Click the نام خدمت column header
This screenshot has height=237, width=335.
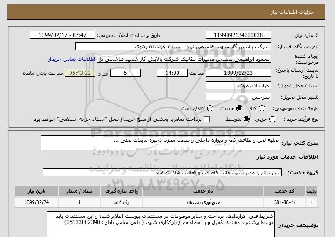tap(203, 191)
